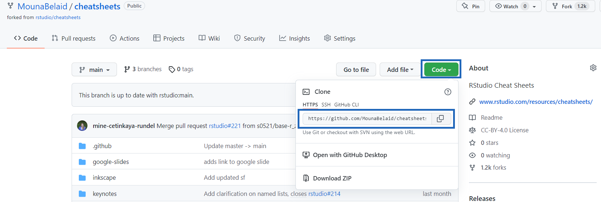601x202 pixels.
Task: Open the Readme link in About
Action: 492,118
